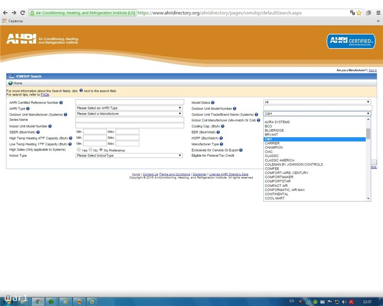Click help icon beside Manufacturer Type
Viewport: 383px width, 306px height.
click(x=221, y=144)
